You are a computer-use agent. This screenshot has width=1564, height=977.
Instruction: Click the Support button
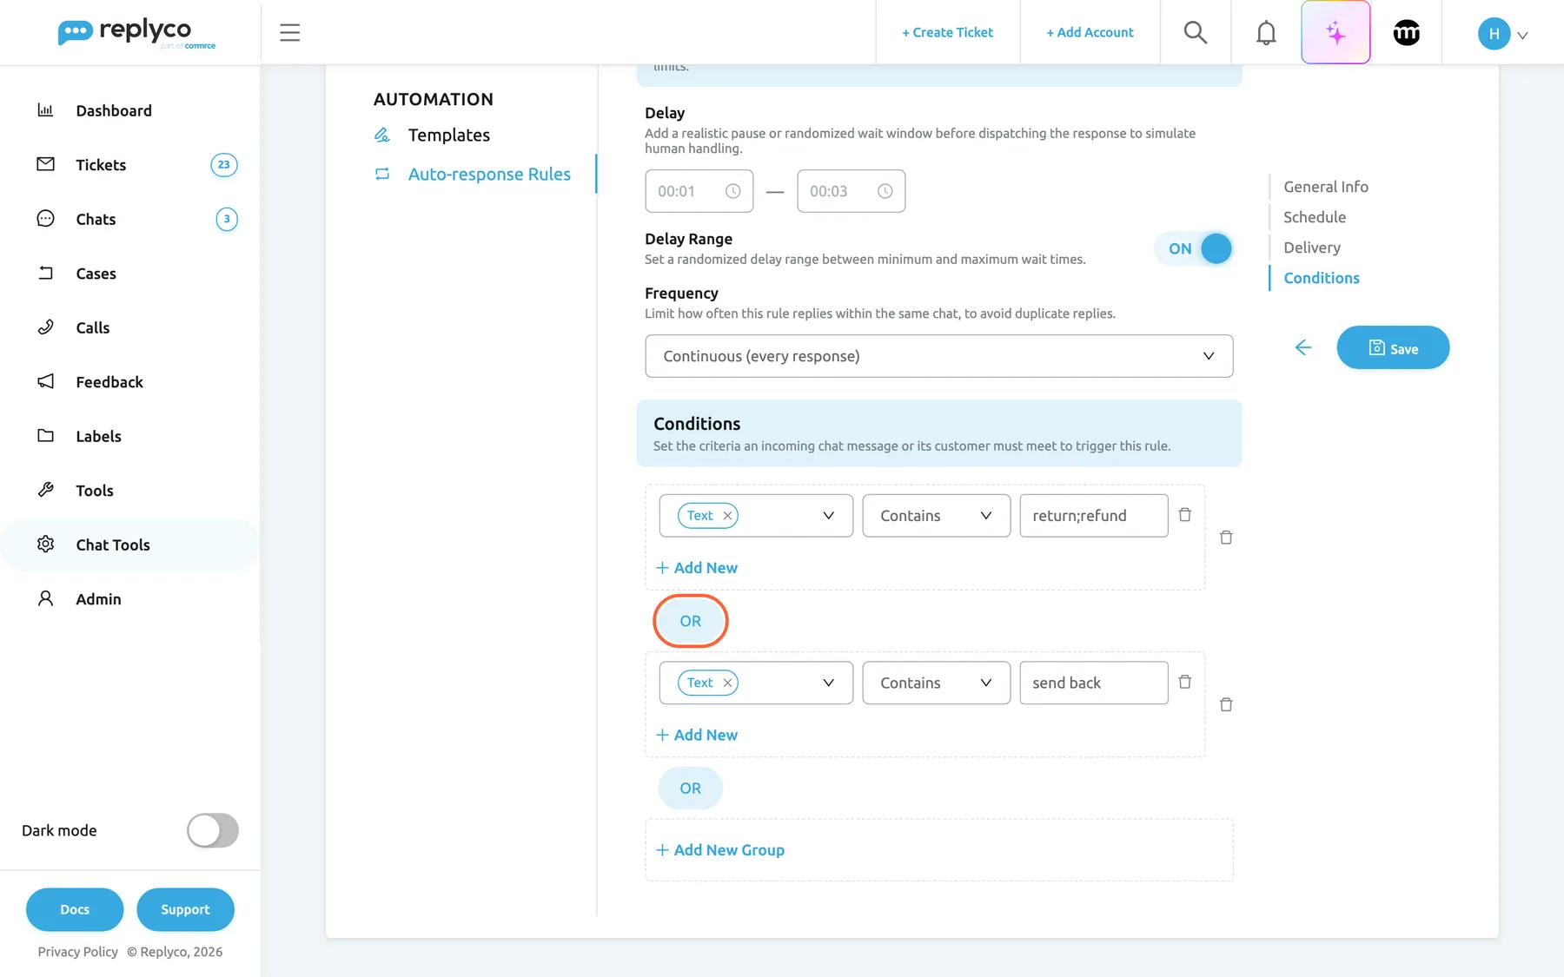(185, 909)
